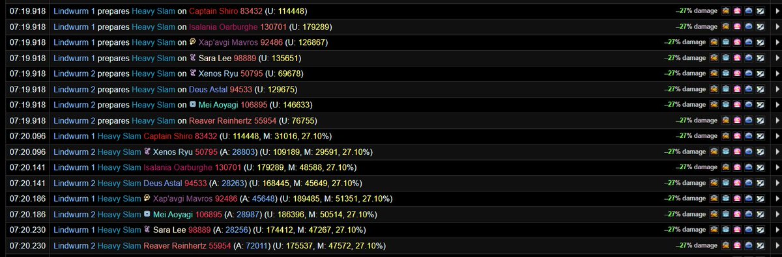Click orange buff icon in Isalania Oarburghe damage row
Screen dimensions: 782x257
725,167
